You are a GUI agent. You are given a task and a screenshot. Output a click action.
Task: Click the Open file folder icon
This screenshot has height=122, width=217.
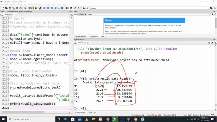(6, 8)
